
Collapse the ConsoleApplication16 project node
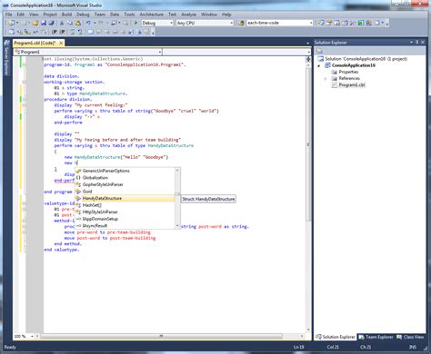tap(319, 65)
